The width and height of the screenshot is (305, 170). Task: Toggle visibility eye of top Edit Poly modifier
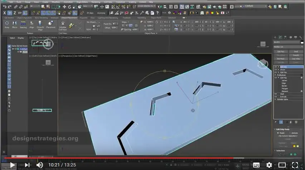pos(275,67)
